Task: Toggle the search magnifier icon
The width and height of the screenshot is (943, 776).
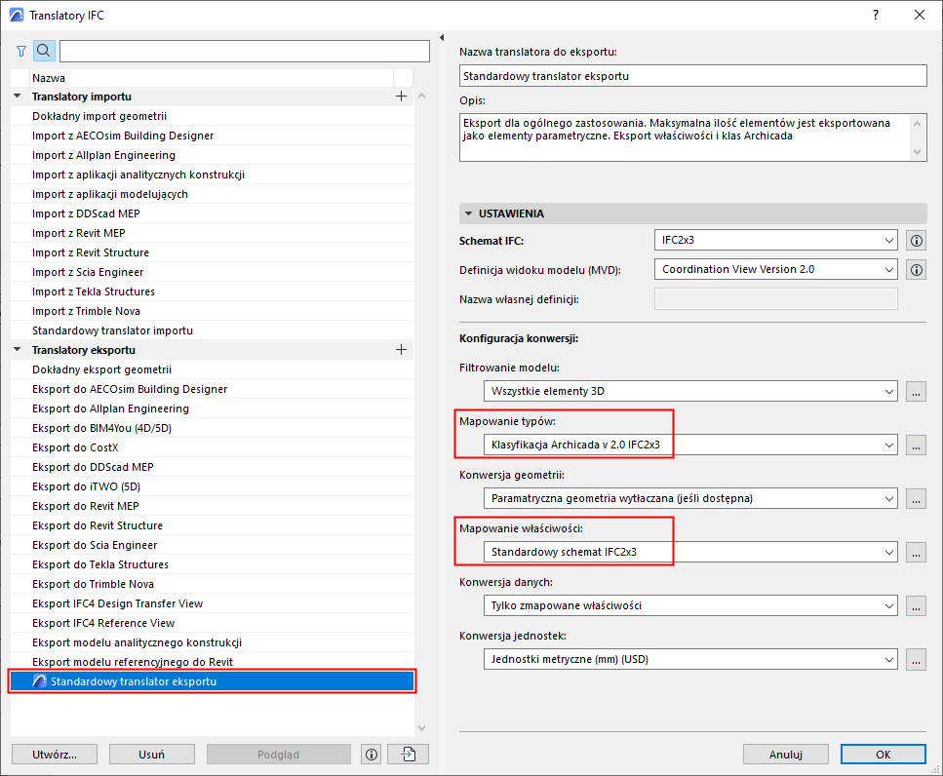Action: (44, 51)
